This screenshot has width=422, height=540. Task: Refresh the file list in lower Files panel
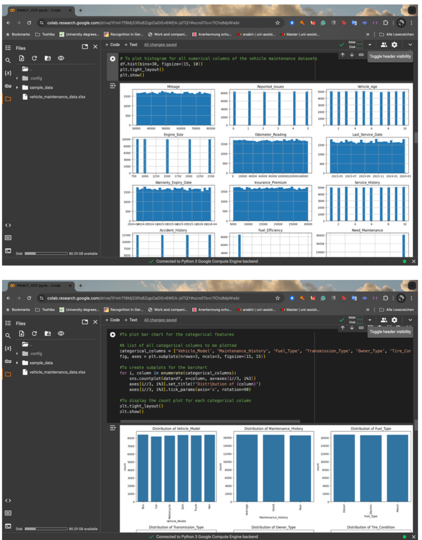(34, 333)
